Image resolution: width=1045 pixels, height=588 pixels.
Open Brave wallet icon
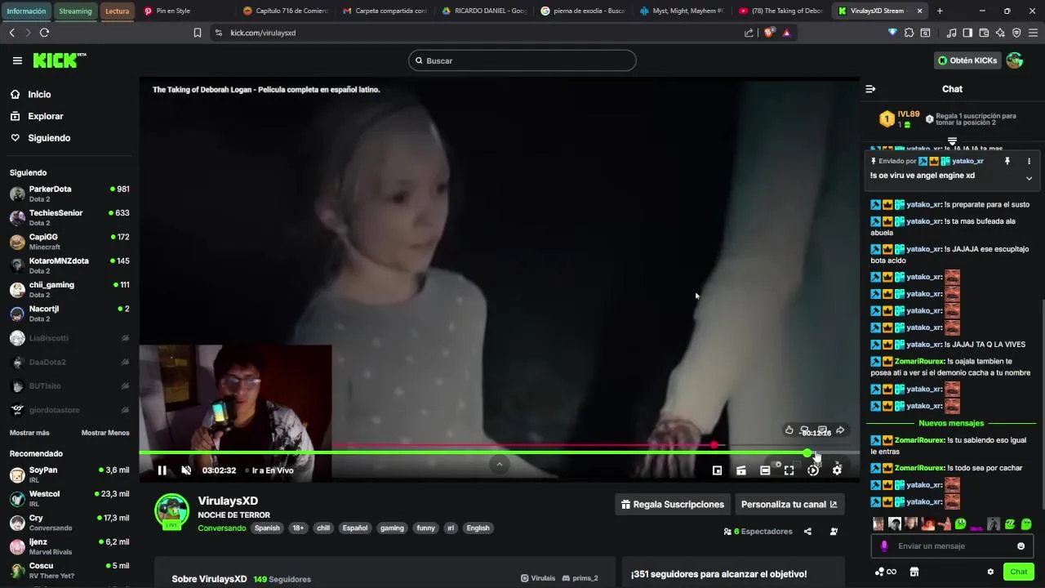click(984, 33)
